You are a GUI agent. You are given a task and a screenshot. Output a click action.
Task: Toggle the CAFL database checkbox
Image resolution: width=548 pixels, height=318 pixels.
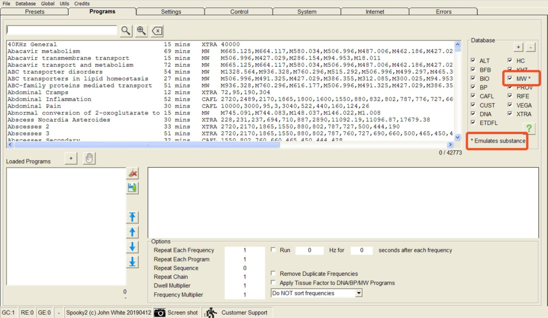(x=474, y=96)
